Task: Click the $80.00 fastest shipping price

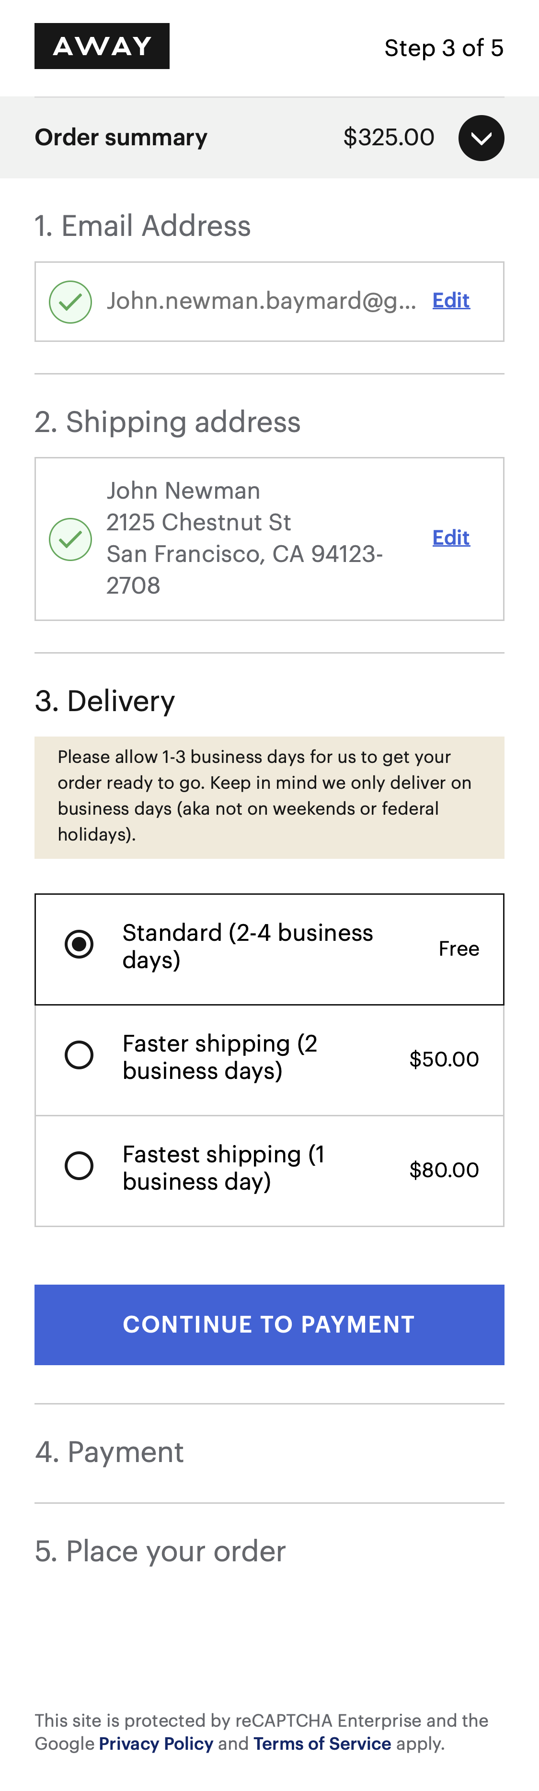Action: pos(444,1170)
